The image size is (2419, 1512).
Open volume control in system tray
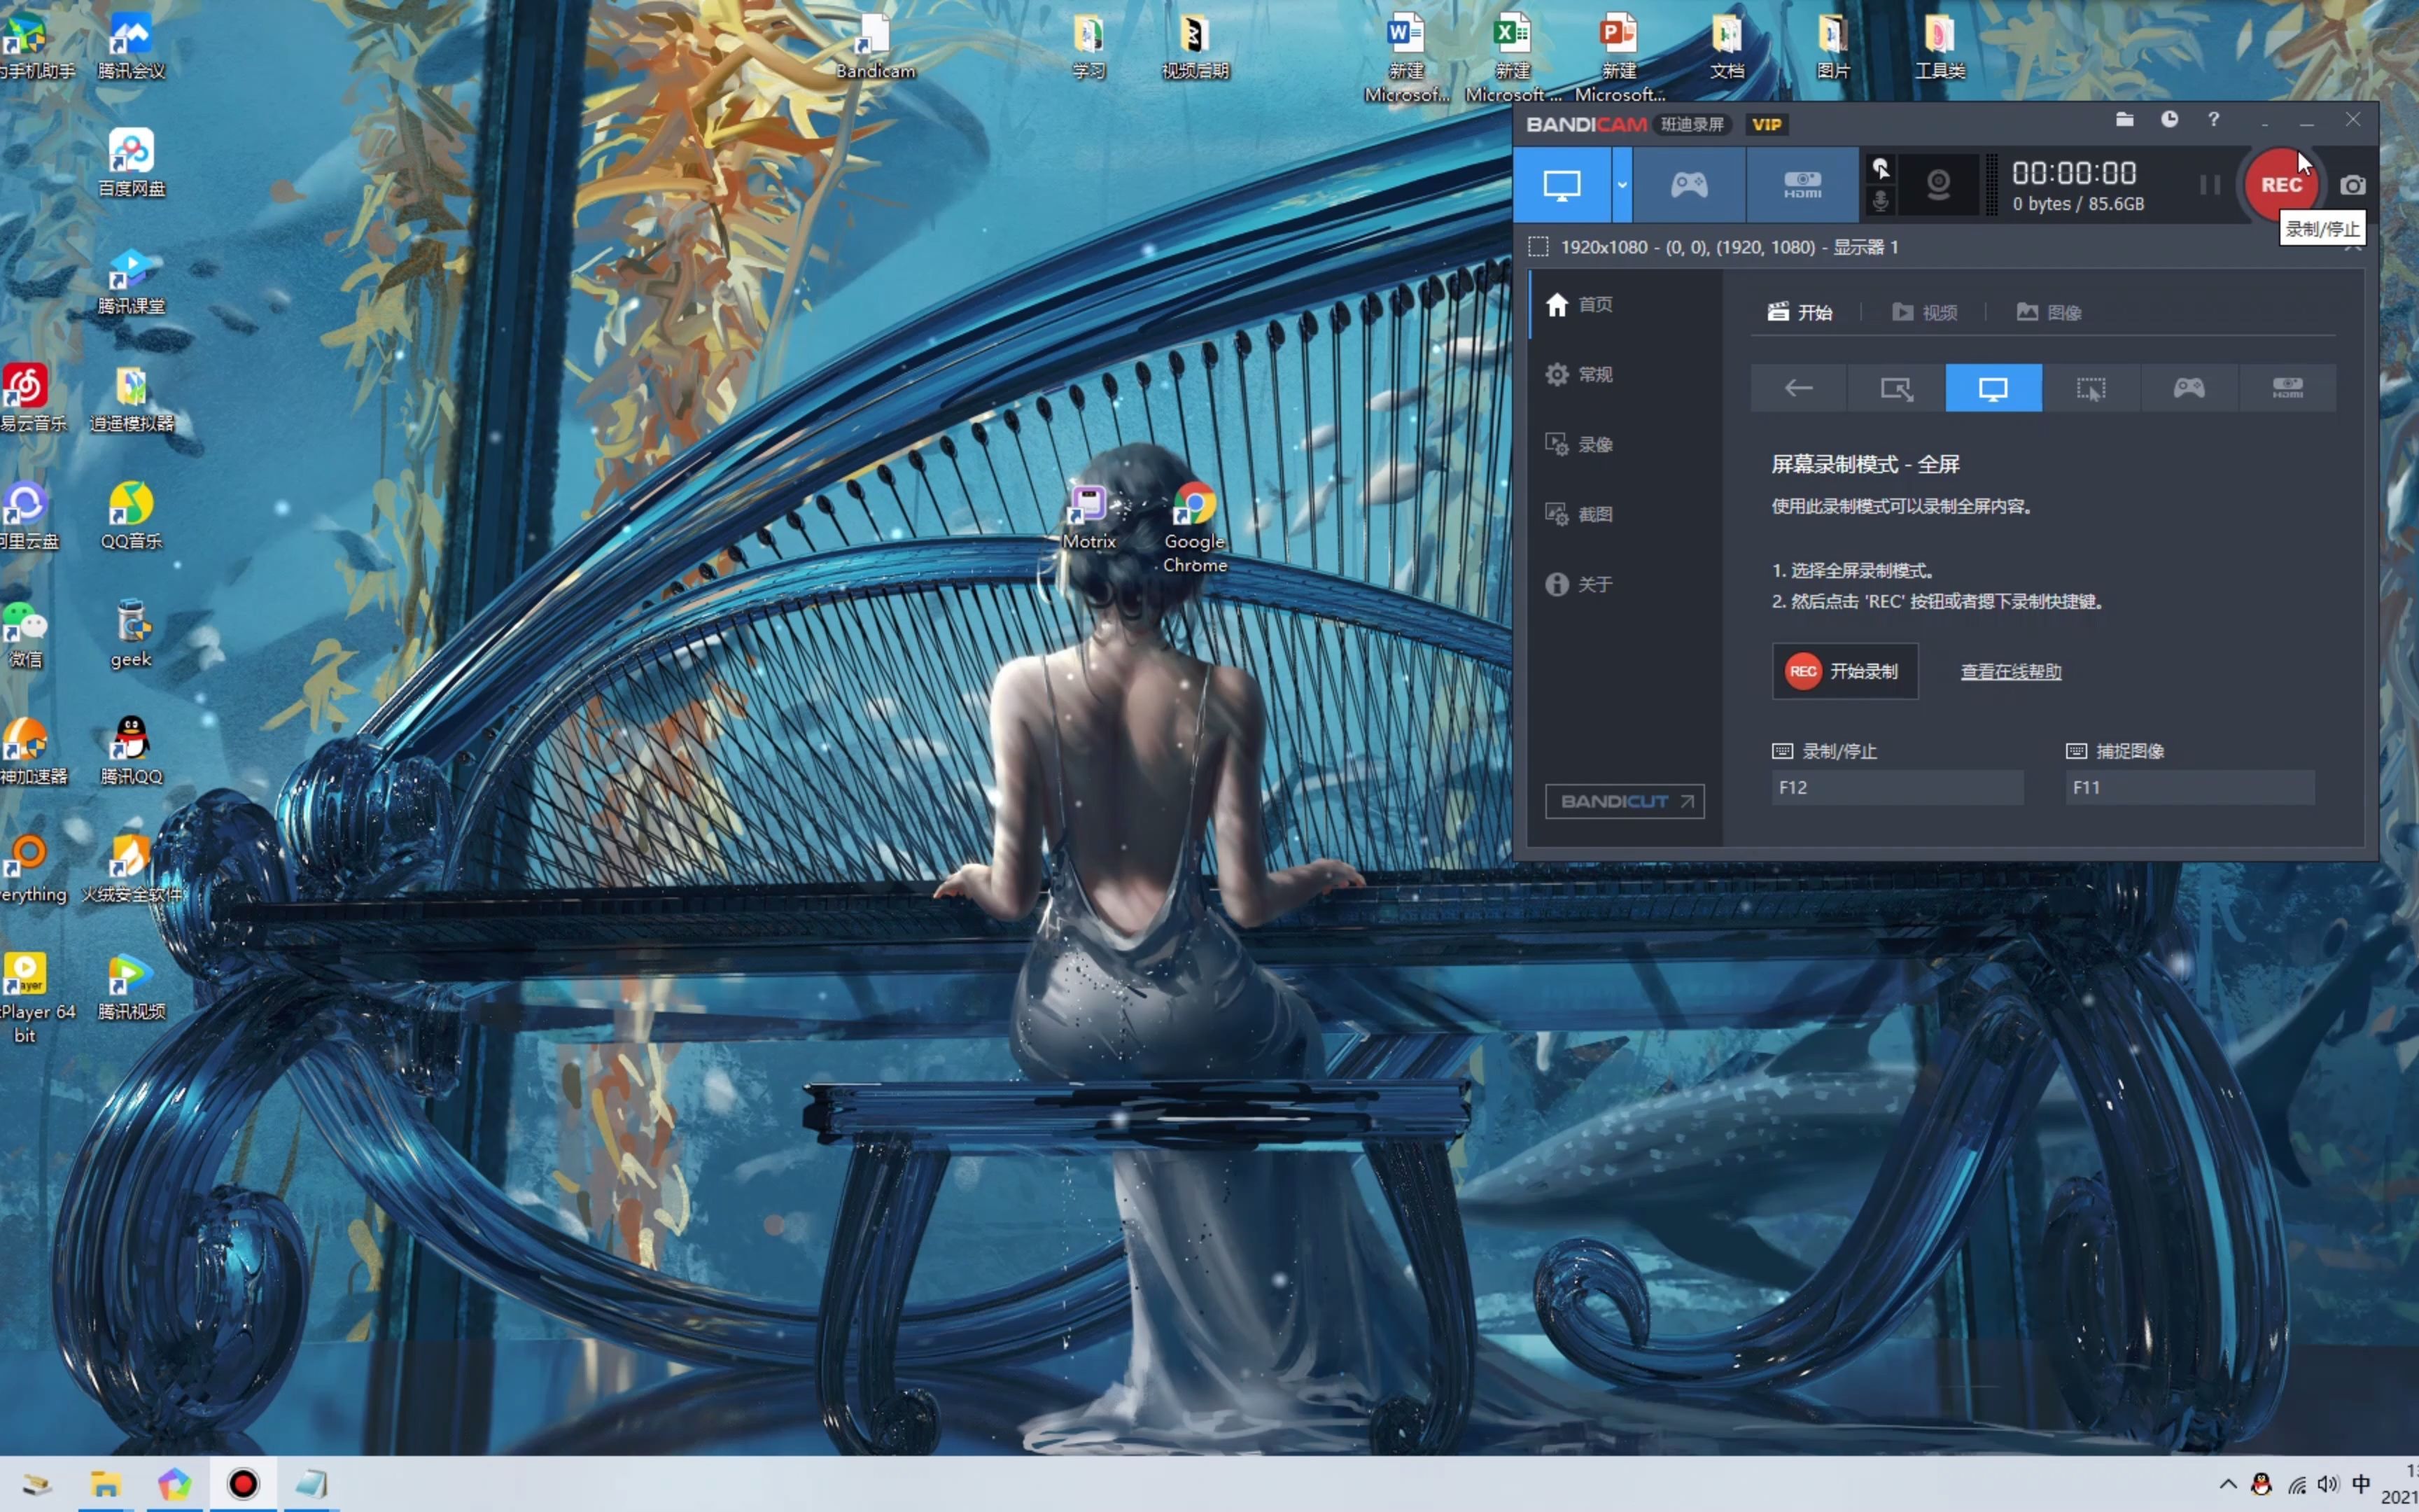coord(2328,1484)
